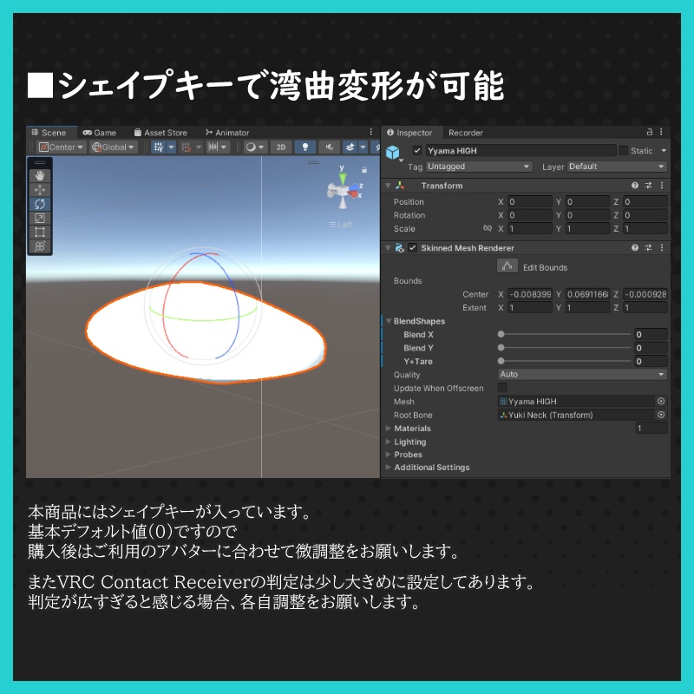Open the Quality dropdown showing Auto

(x=585, y=375)
